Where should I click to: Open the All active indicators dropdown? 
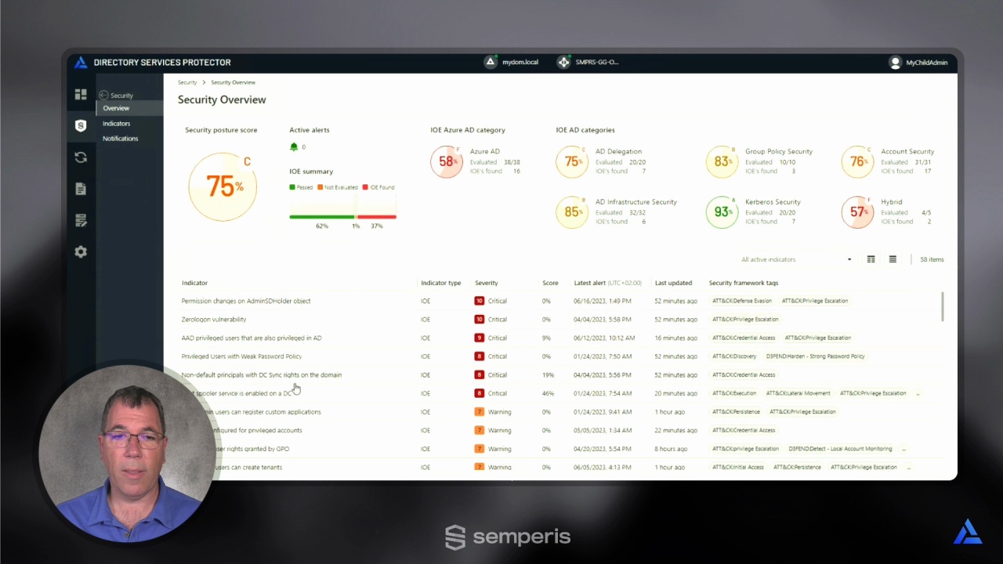[797, 259]
